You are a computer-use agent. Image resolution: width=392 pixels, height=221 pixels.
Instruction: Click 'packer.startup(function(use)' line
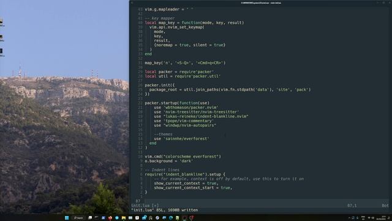(177, 103)
